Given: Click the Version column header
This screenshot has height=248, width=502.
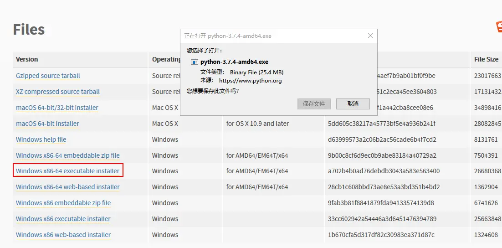Looking at the screenshot, I should coord(27,59).
